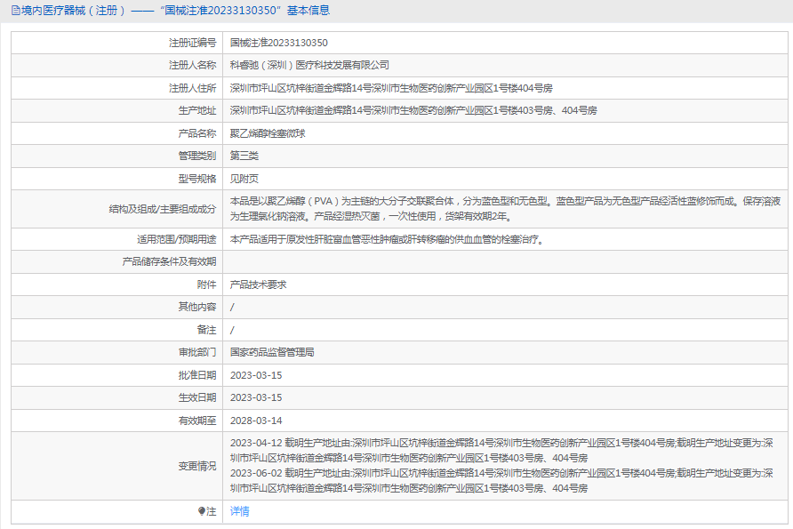Click the 备注 label

tap(206, 330)
